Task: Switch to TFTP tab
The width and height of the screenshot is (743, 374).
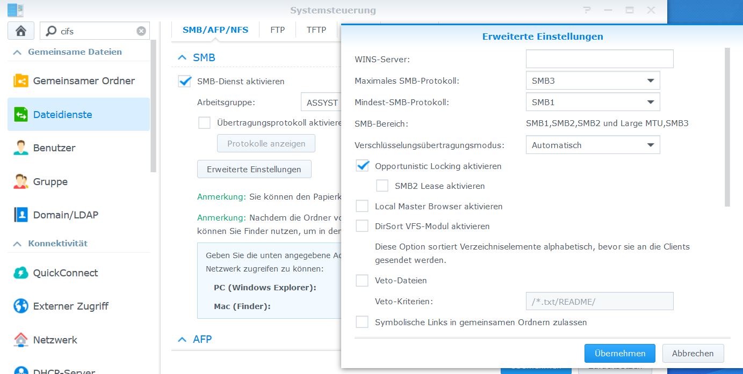Action: pos(316,30)
